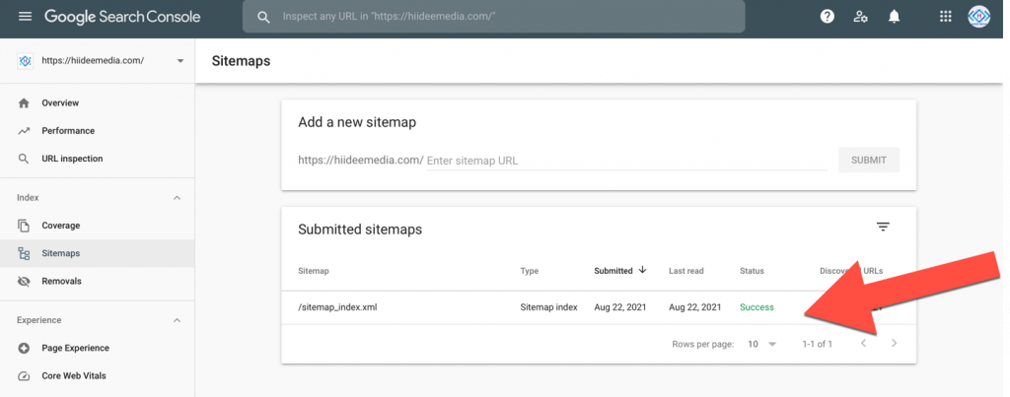
Task: Open the property selector dropdown
Action: pyautogui.click(x=180, y=60)
